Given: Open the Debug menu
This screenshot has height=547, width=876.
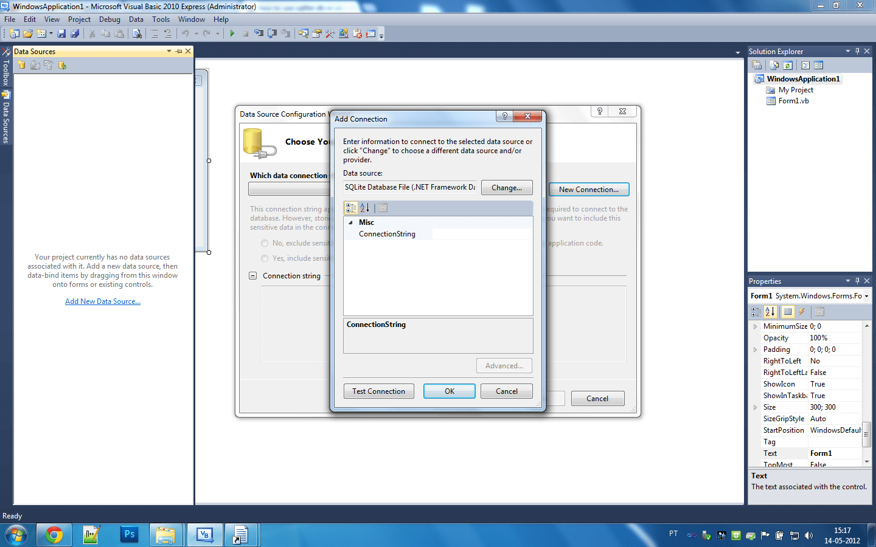Looking at the screenshot, I should [x=109, y=19].
